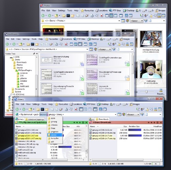Click the filter funnel icon in binary window
Viewport: 171px width, 170px height.
[x=142, y=114]
